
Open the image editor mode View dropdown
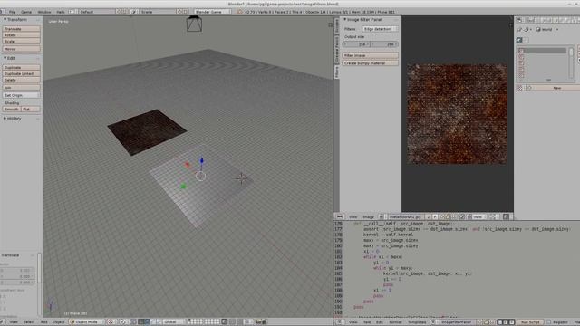[478, 217]
